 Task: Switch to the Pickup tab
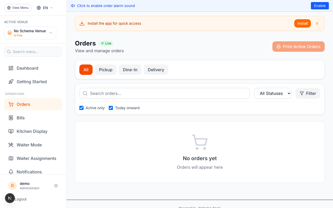click(x=106, y=70)
